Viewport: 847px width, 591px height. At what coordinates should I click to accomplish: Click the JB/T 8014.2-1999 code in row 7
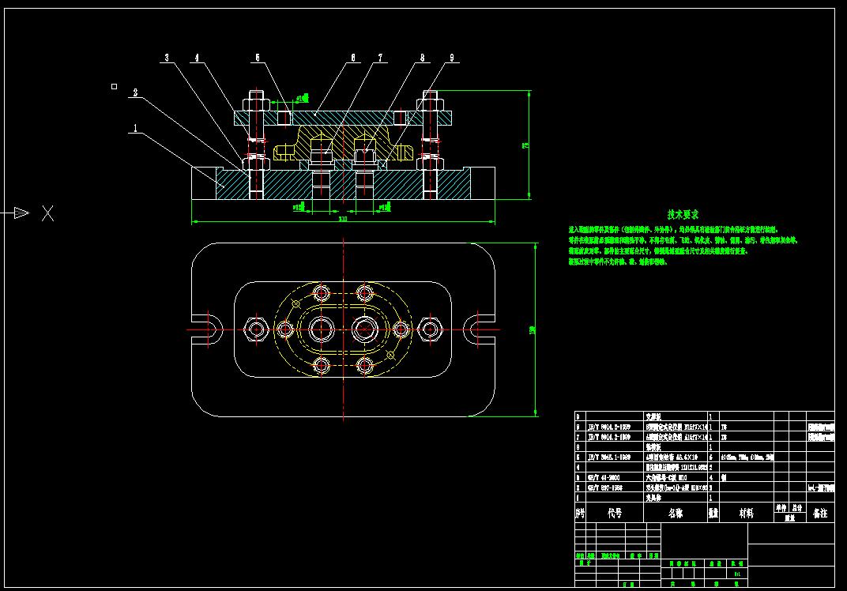click(x=615, y=437)
